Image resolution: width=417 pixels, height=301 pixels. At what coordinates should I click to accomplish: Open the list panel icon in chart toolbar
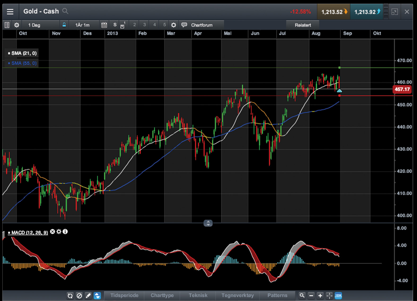[x=7, y=25]
